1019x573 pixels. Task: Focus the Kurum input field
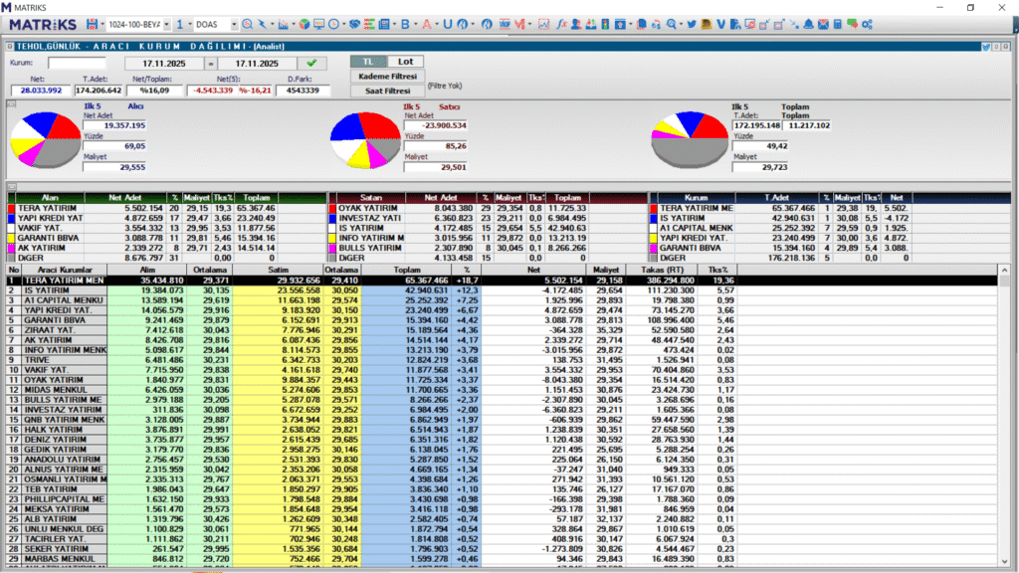(76, 63)
